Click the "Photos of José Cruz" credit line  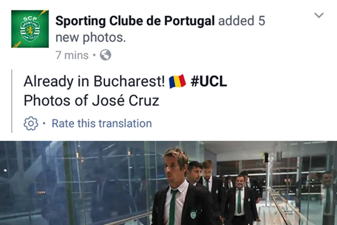[91, 101]
